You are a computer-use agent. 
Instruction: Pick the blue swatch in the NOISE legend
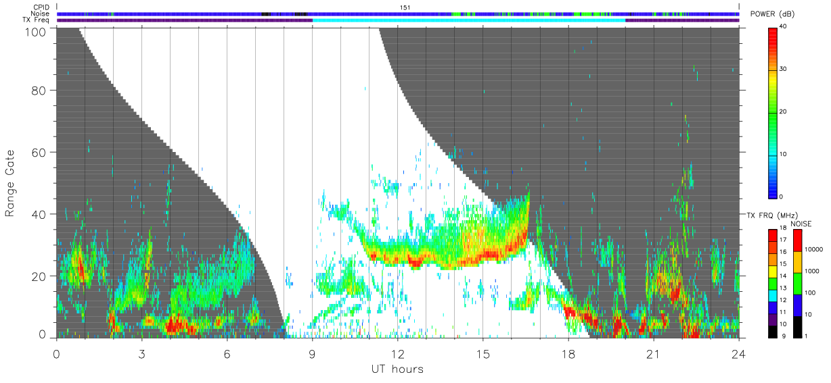(x=798, y=305)
